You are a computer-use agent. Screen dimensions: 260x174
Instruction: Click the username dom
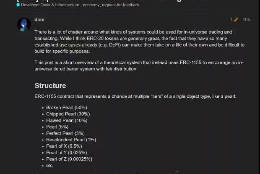tap(39, 20)
